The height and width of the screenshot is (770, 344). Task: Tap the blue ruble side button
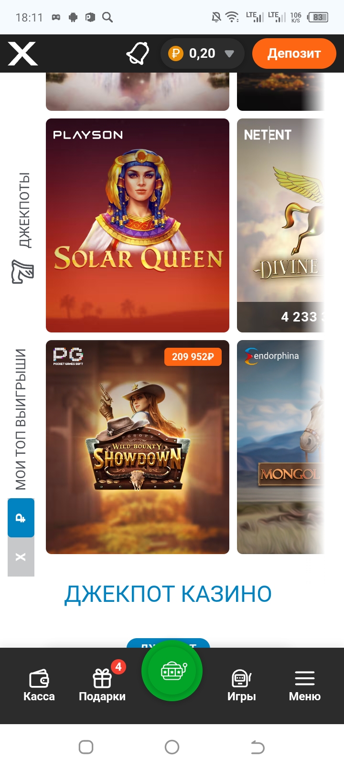21,518
